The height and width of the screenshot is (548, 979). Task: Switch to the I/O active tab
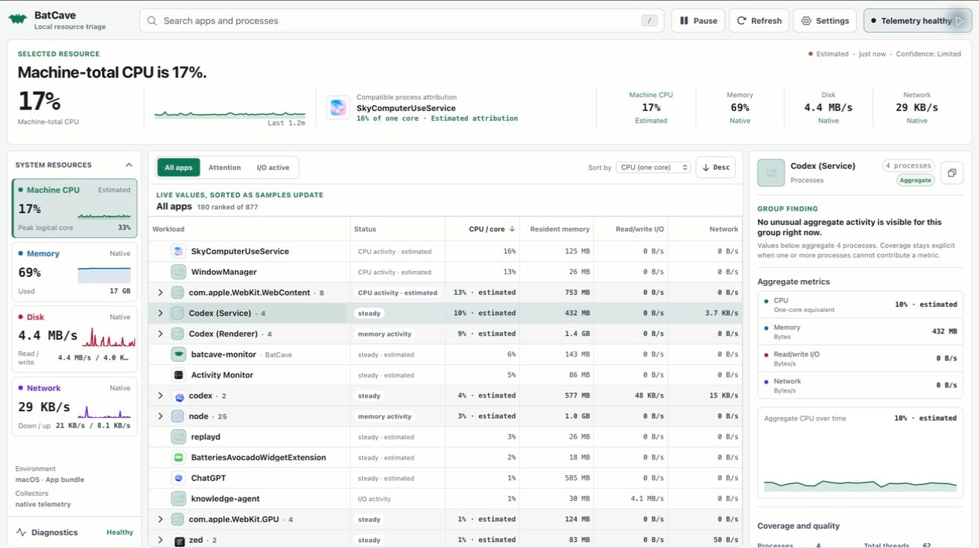tap(273, 168)
